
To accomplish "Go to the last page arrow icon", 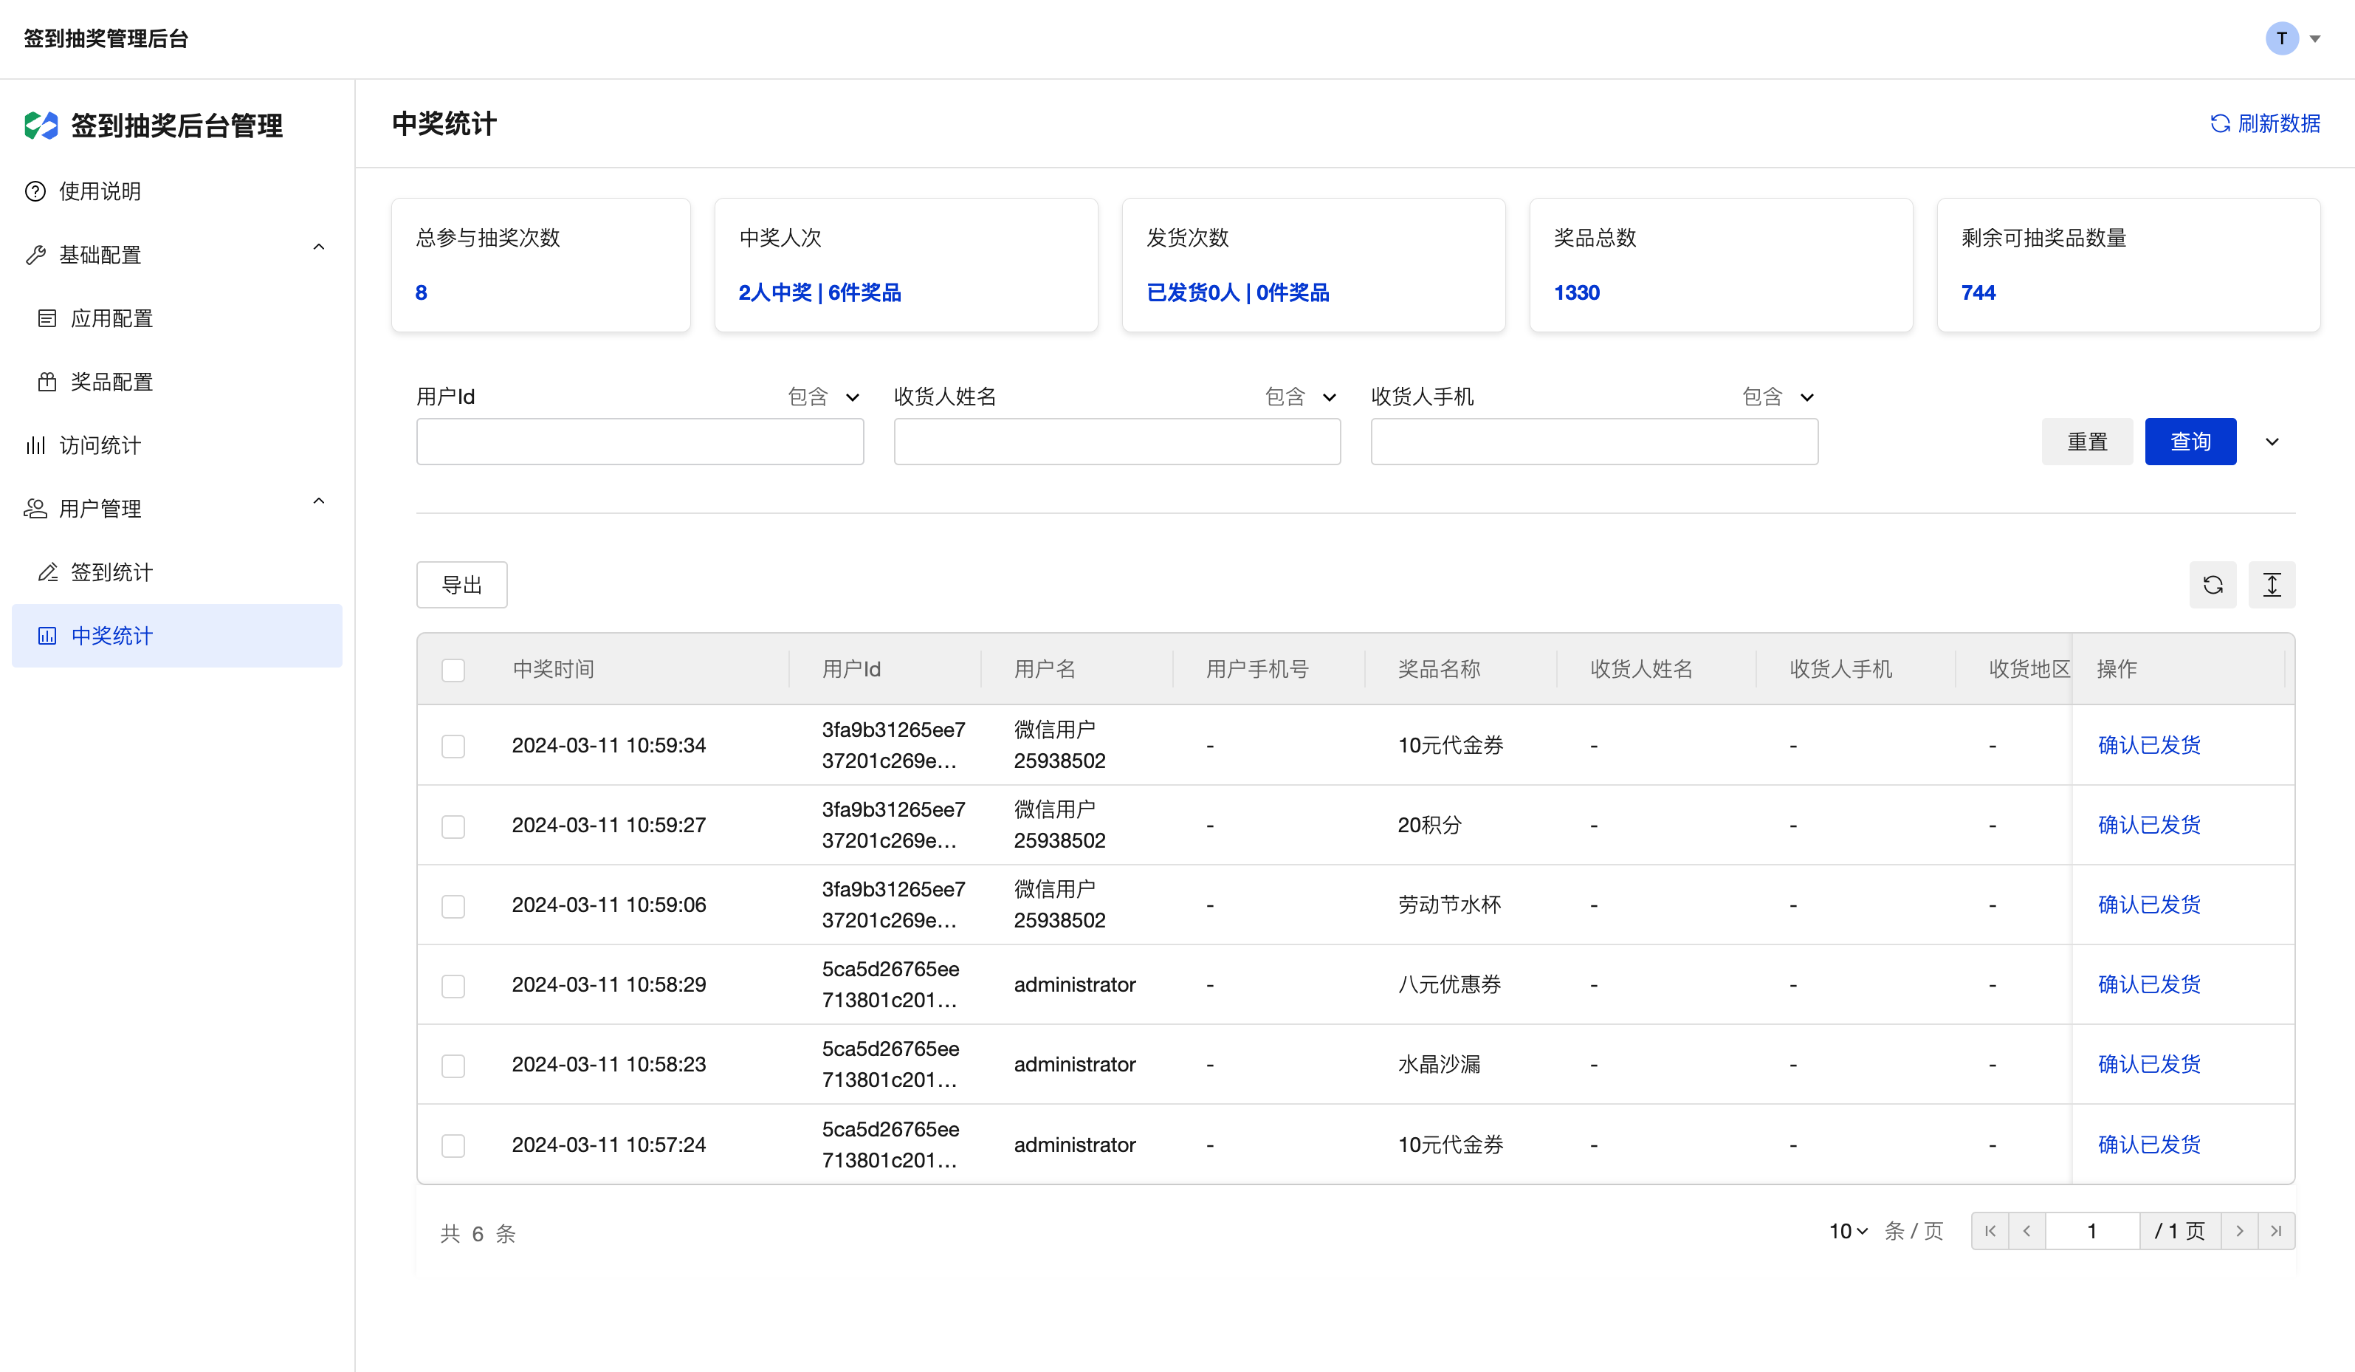I will point(2277,1231).
